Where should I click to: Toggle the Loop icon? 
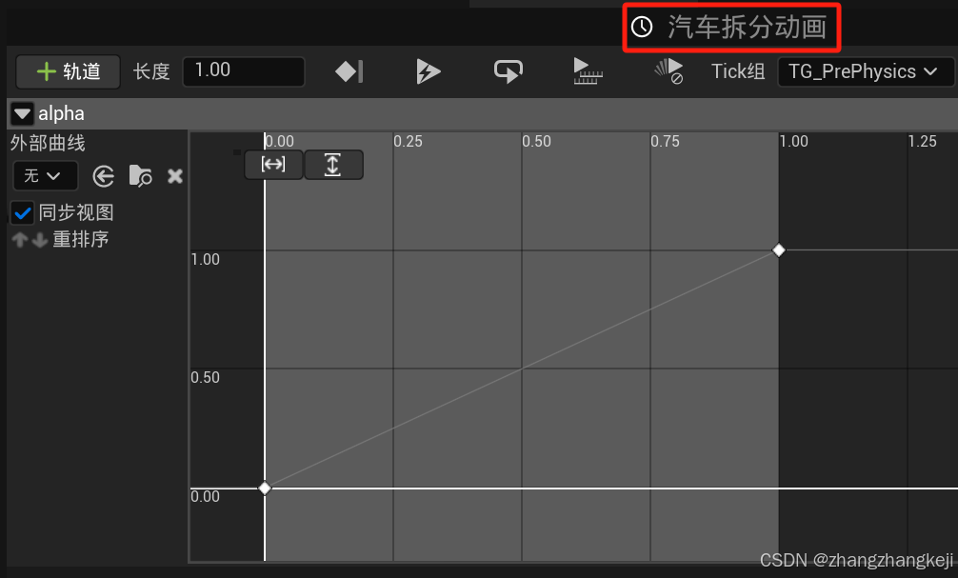pyautogui.click(x=508, y=71)
